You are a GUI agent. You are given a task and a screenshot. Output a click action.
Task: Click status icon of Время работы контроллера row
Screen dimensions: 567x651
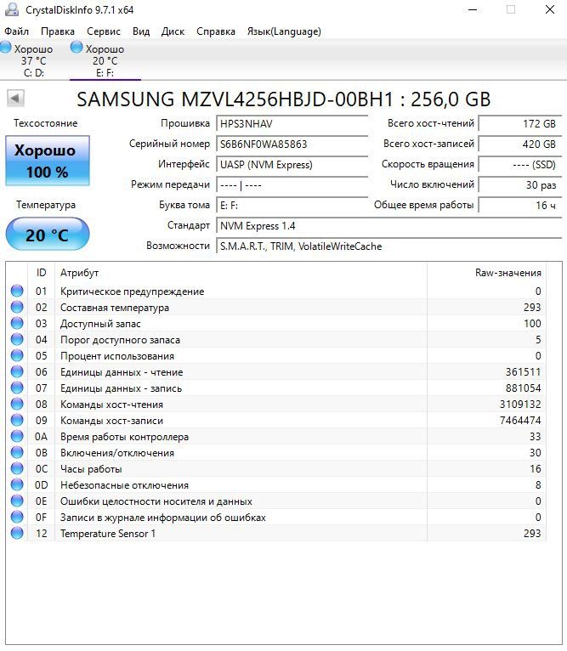click(x=17, y=436)
